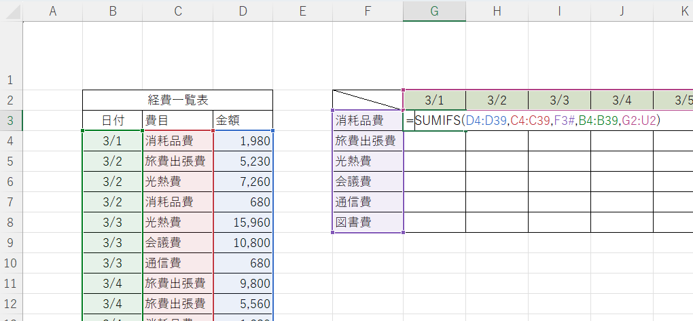Click the 3/3 date header in column I
The image size is (693, 321).
(x=559, y=100)
